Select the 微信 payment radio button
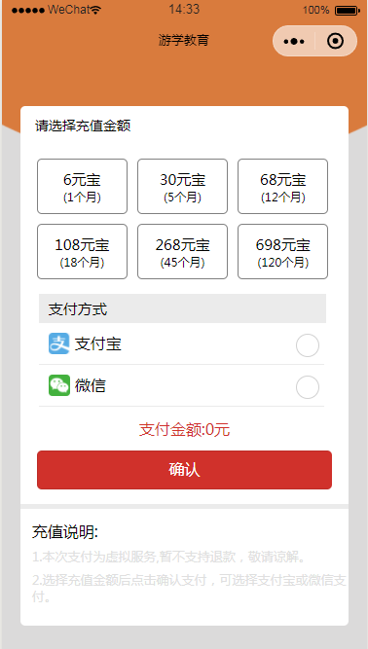368x649 pixels. (308, 387)
